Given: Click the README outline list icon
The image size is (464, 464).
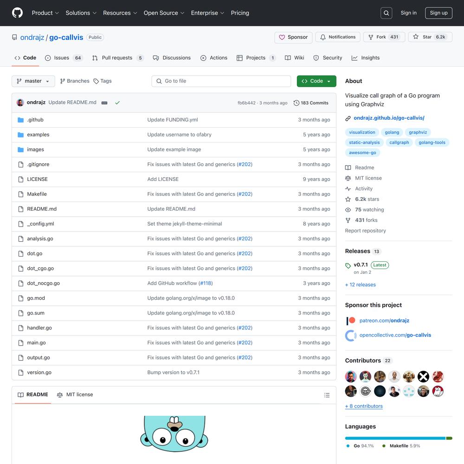Looking at the screenshot, I should [x=327, y=395].
